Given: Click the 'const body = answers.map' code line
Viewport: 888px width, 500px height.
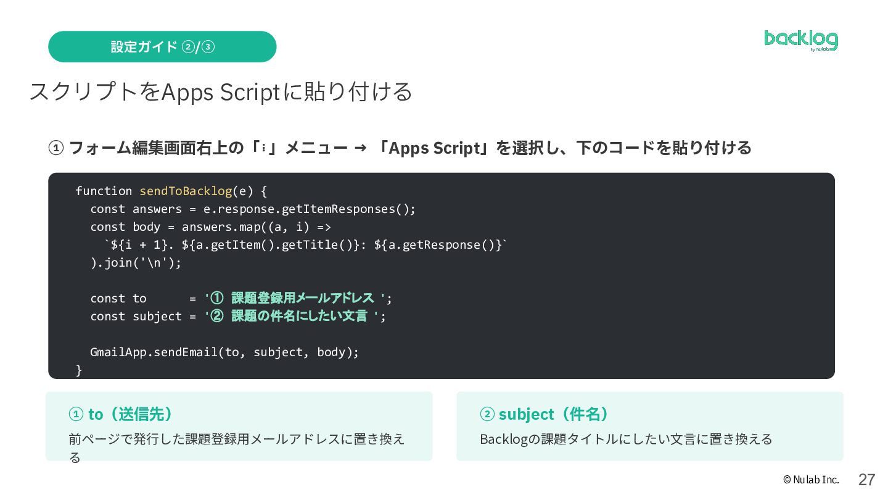Looking at the screenshot, I should tap(211, 227).
